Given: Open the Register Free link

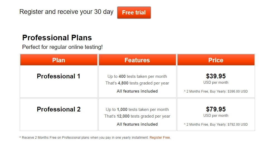Looking at the screenshot, I should click(160, 137).
